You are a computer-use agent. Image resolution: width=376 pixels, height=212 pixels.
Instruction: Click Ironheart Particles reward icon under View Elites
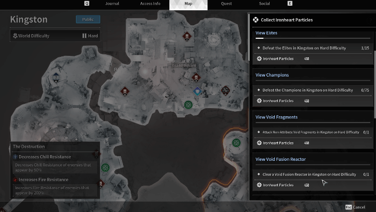tap(259, 58)
